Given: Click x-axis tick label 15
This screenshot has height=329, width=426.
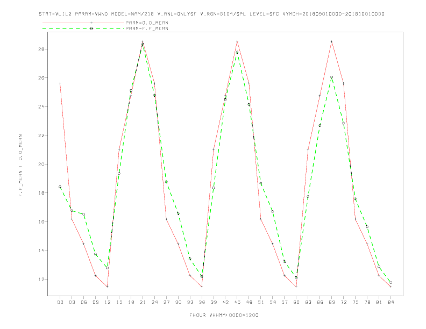Looking at the screenshot, I should 119,302.
